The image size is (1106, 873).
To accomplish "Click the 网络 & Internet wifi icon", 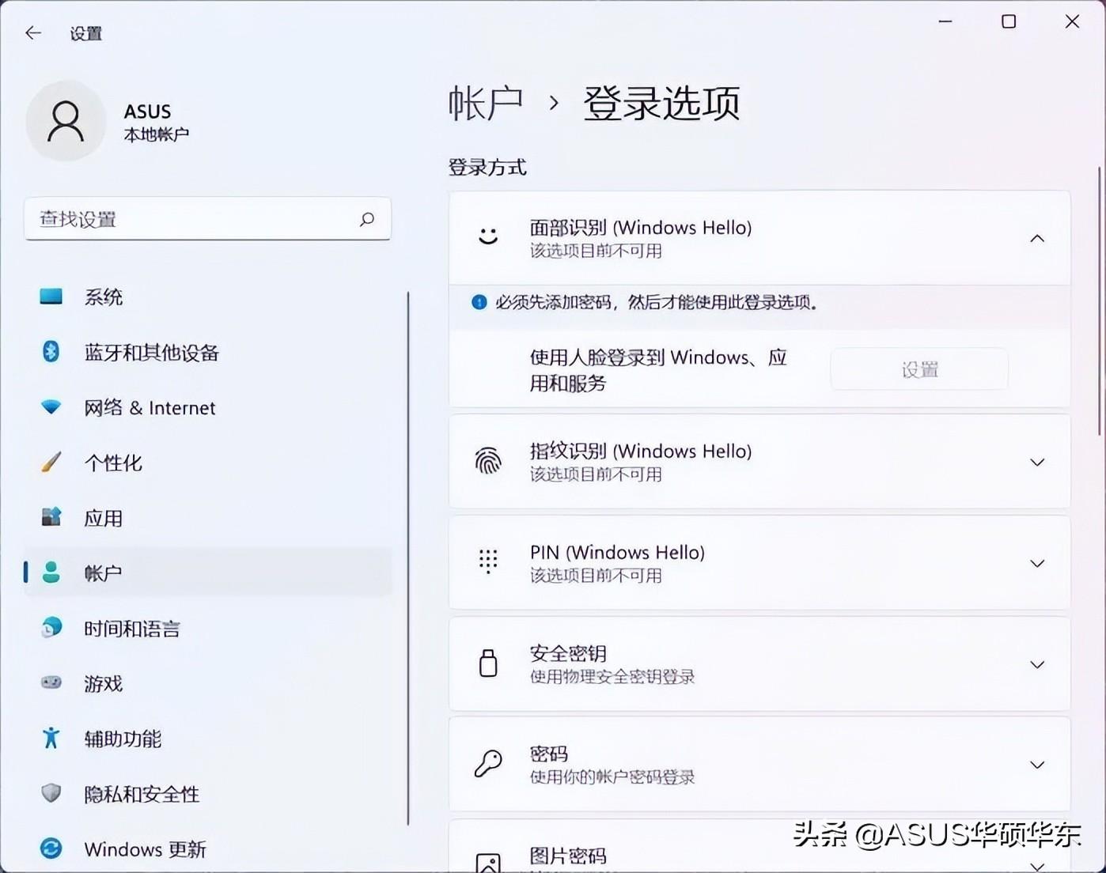I will (x=51, y=407).
